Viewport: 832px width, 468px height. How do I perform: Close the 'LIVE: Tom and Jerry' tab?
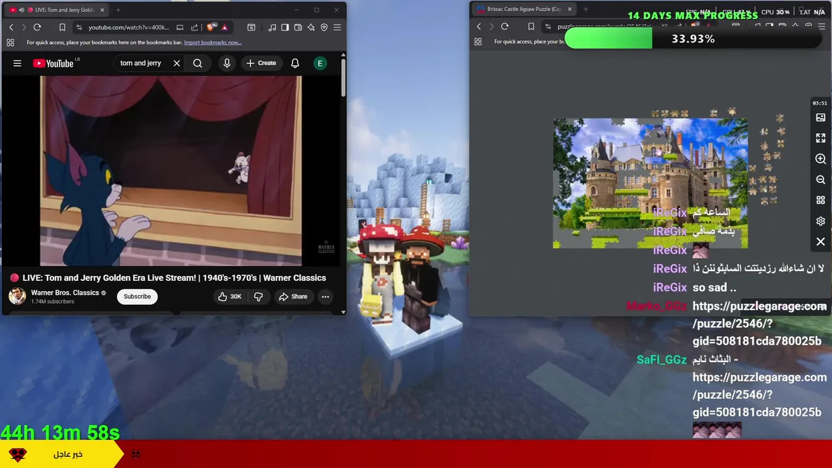101,10
